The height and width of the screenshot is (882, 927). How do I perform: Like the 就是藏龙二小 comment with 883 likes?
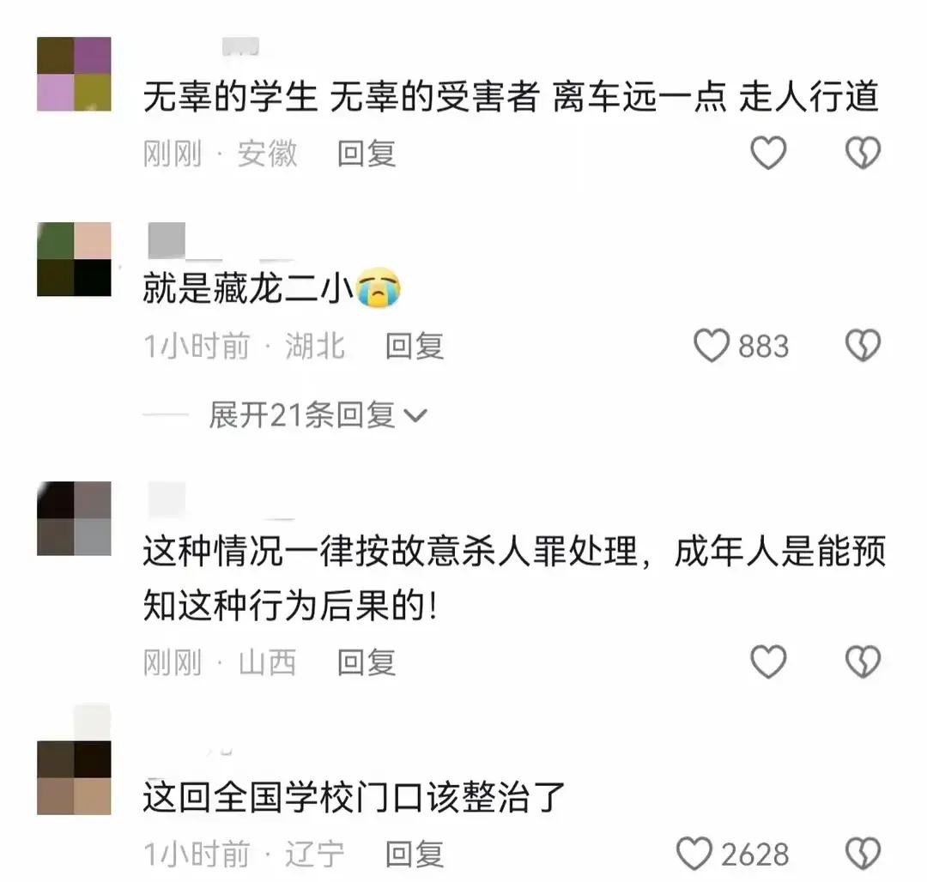point(712,346)
